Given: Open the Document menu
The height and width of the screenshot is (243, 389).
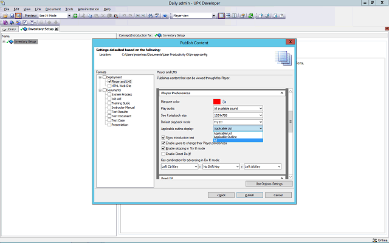Looking at the screenshot, I should 53,9.
